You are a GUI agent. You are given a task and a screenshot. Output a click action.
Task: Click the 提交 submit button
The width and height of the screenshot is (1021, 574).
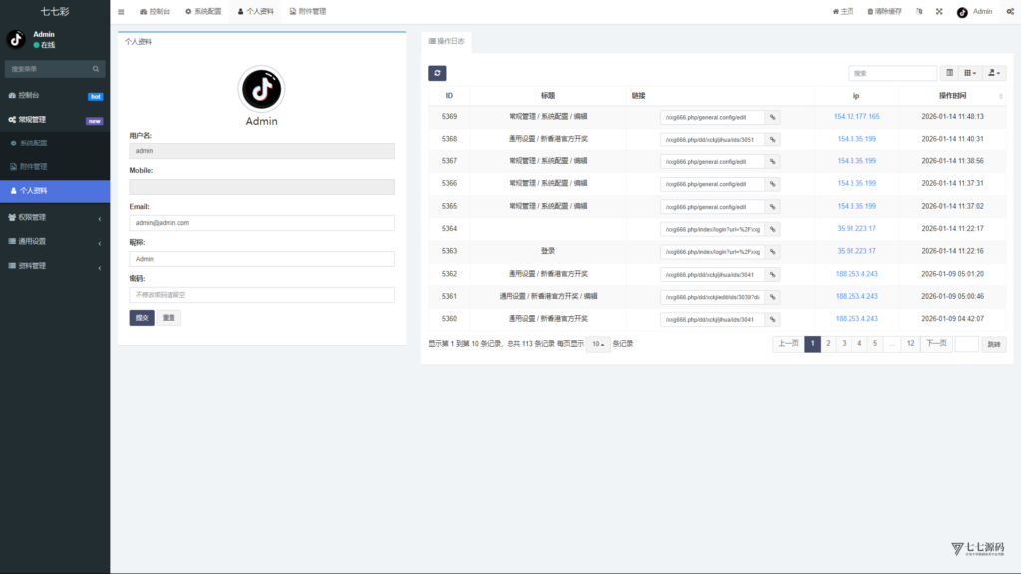click(141, 318)
